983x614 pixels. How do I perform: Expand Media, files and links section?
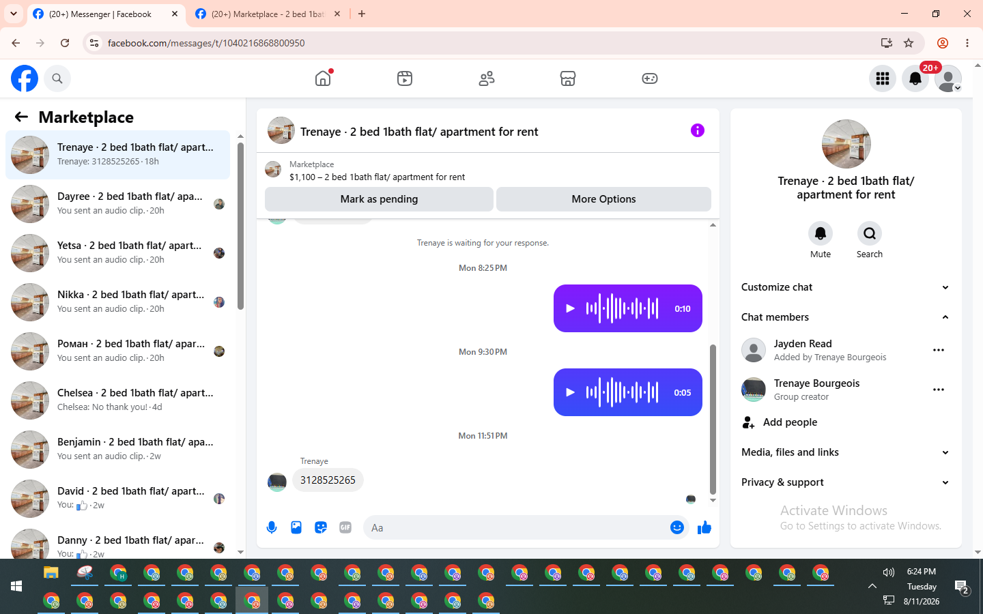coord(846,452)
